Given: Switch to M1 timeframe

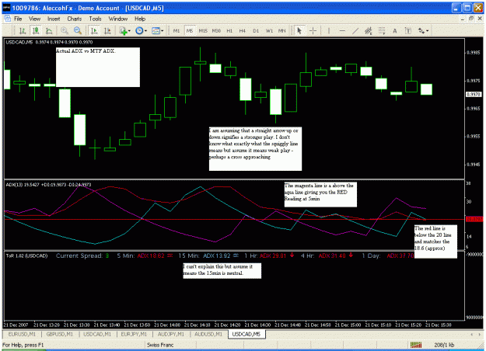Looking at the screenshot, I should 177,30.
